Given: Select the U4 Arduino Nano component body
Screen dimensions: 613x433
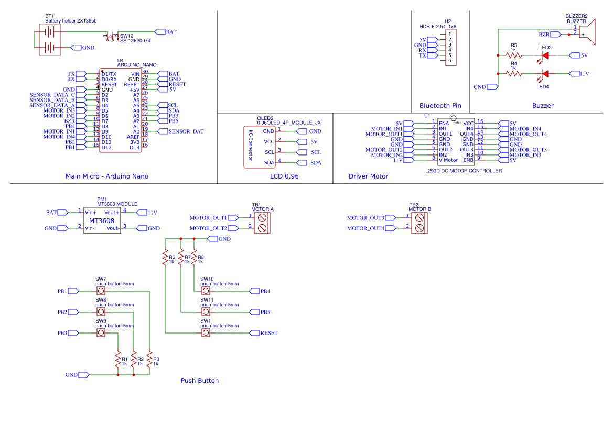Looking at the screenshot, I should pos(121,110).
